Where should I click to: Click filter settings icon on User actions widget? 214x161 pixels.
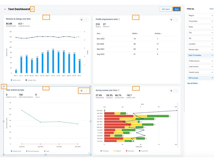(81, 91)
